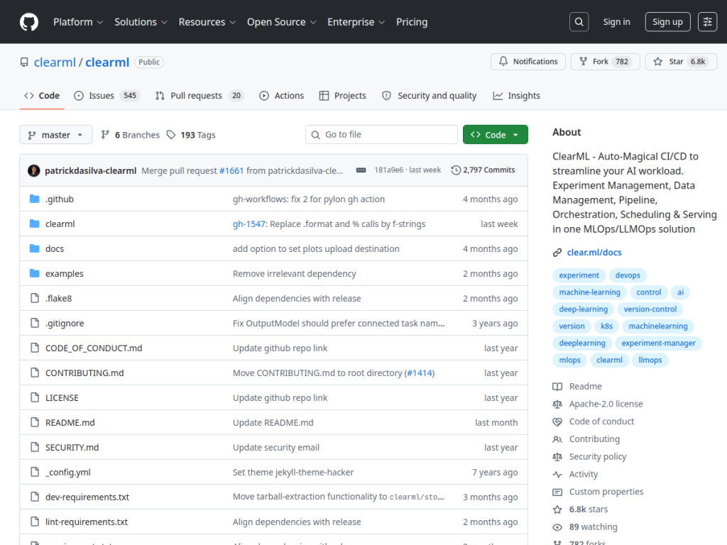
Task: Expand the Open Source menu
Action: (x=281, y=22)
